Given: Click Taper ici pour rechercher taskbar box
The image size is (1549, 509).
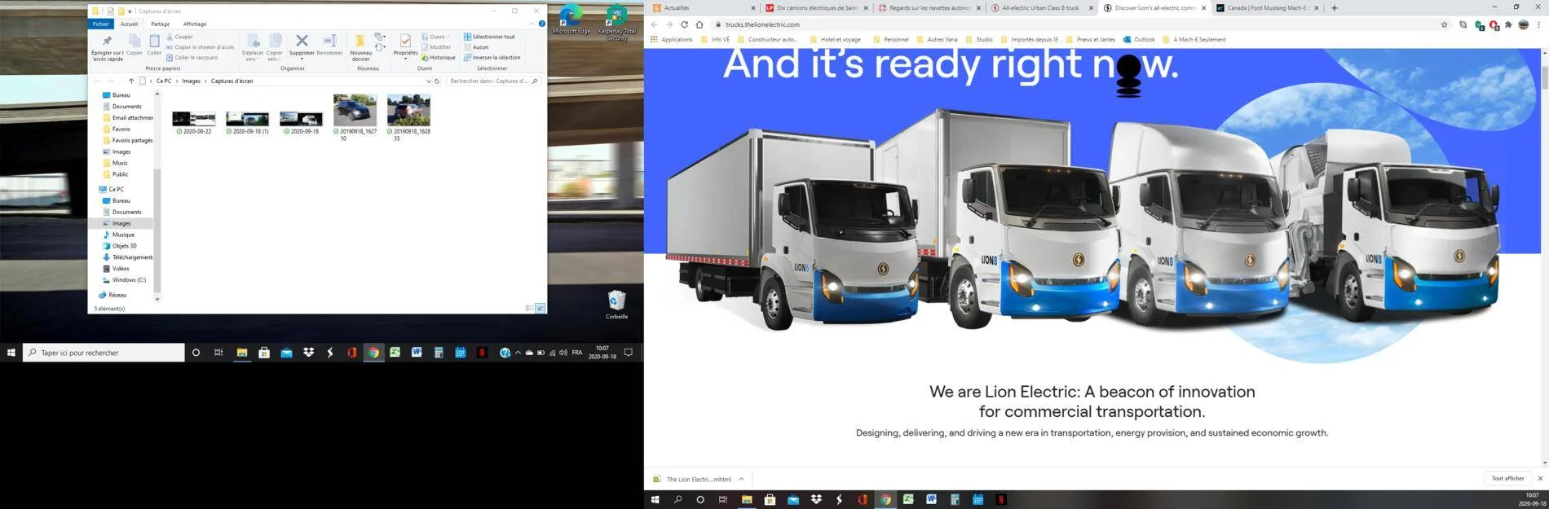Looking at the screenshot, I should tap(104, 353).
